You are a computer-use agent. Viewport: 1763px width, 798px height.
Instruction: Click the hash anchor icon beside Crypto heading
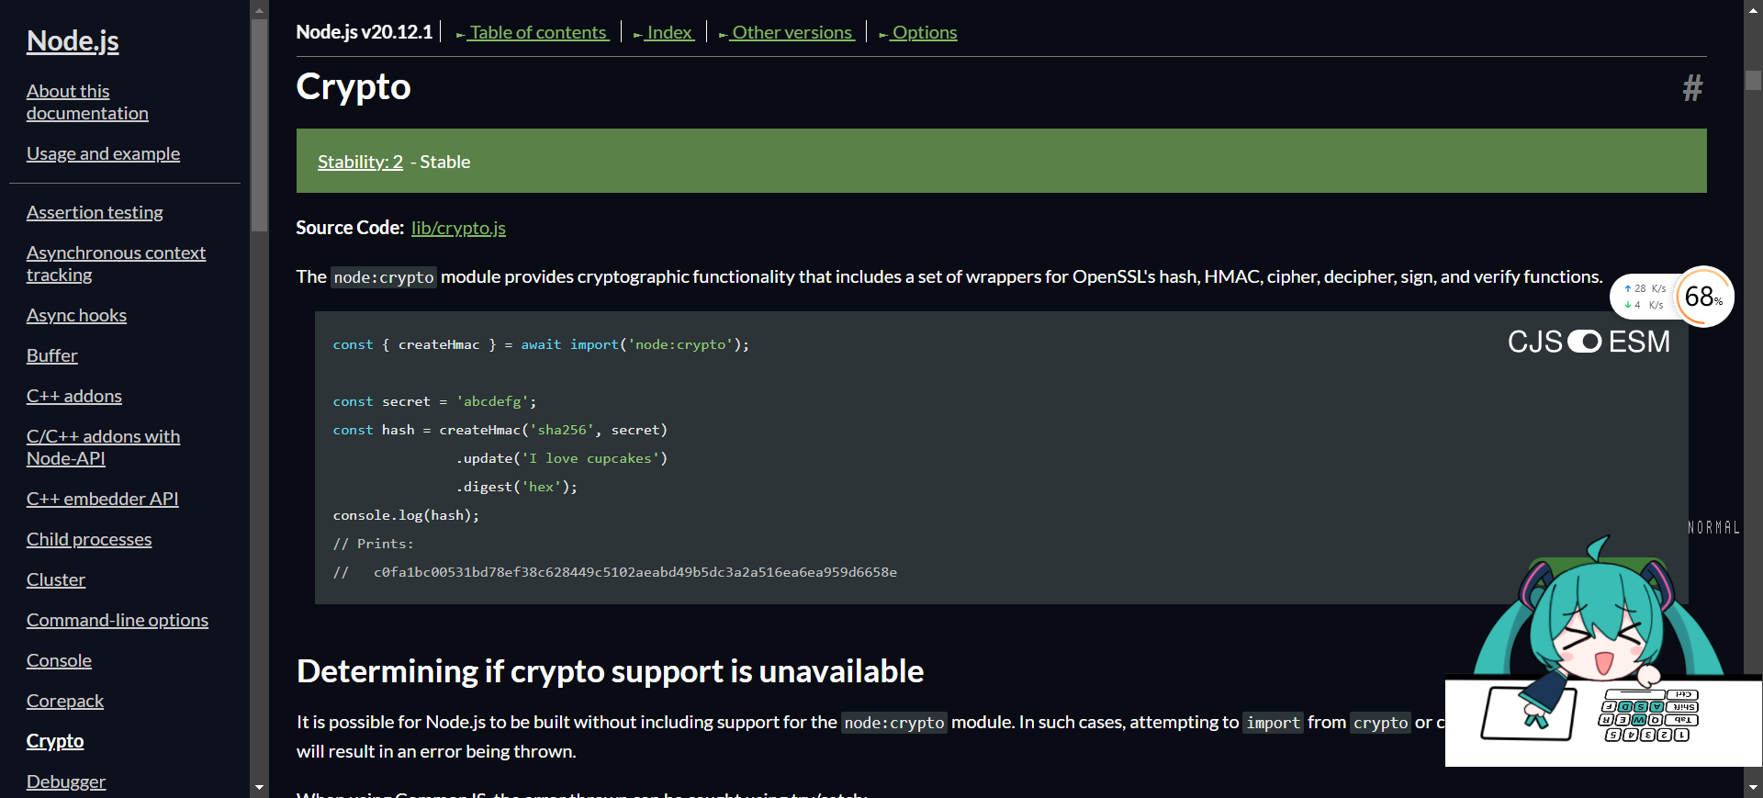[x=1691, y=88]
